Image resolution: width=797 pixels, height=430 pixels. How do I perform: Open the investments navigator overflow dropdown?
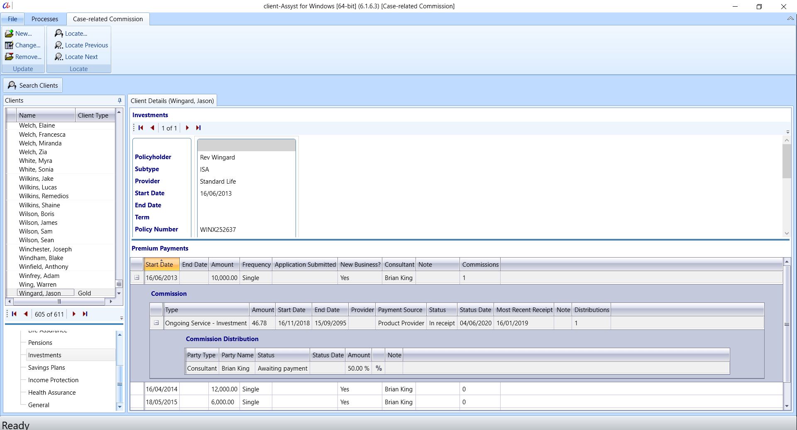[788, 132]
